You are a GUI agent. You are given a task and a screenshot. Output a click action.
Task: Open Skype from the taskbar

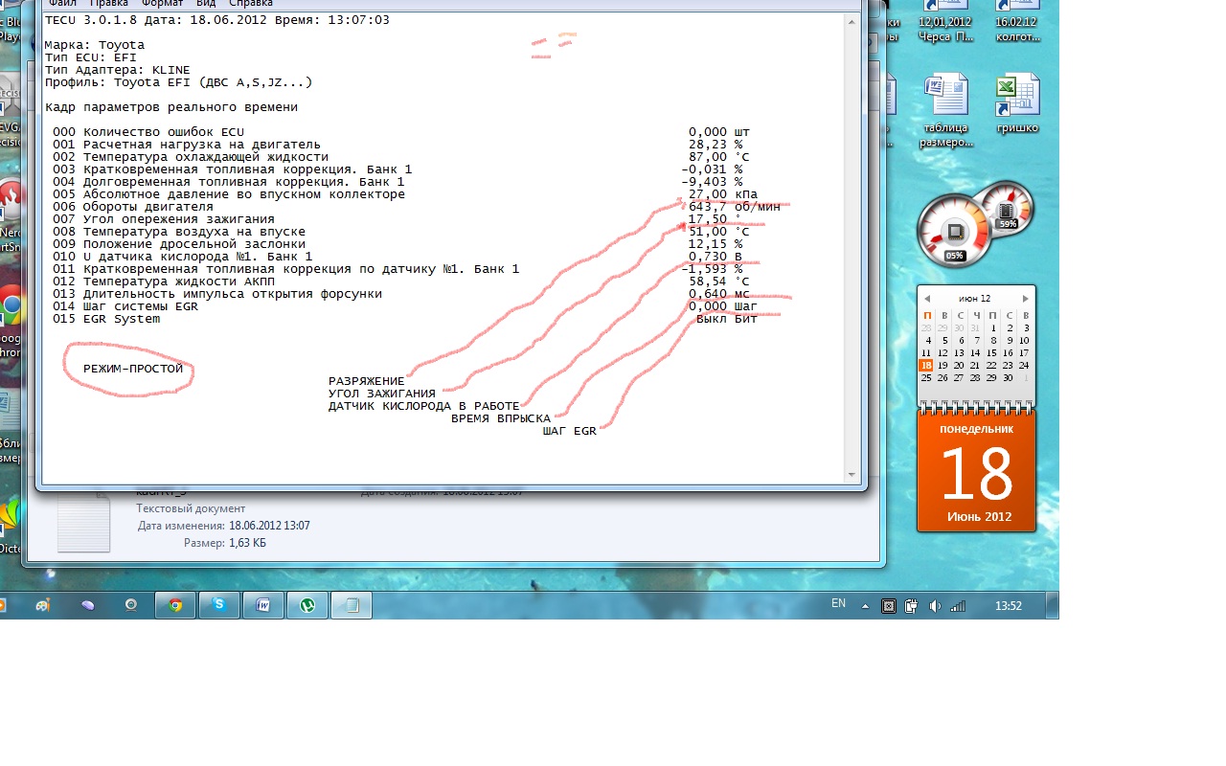tap(219, 605)
